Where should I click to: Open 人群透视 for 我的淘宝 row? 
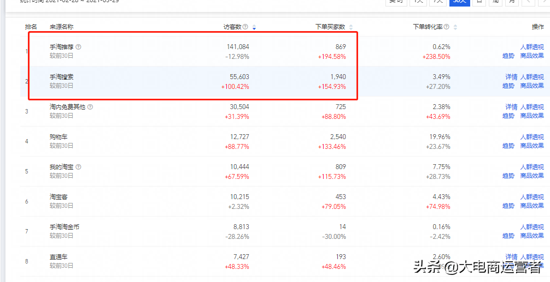point(532,167)
